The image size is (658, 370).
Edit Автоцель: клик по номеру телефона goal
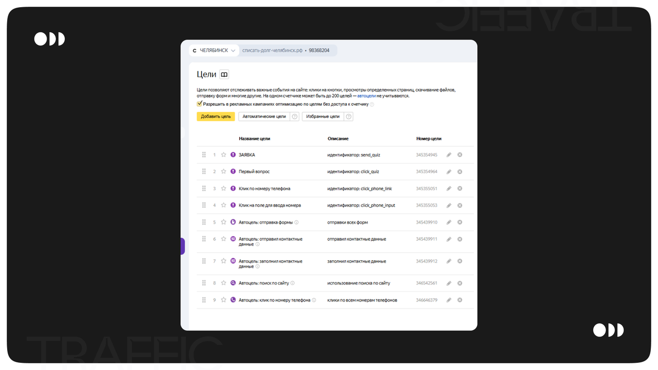pos(449,300)
